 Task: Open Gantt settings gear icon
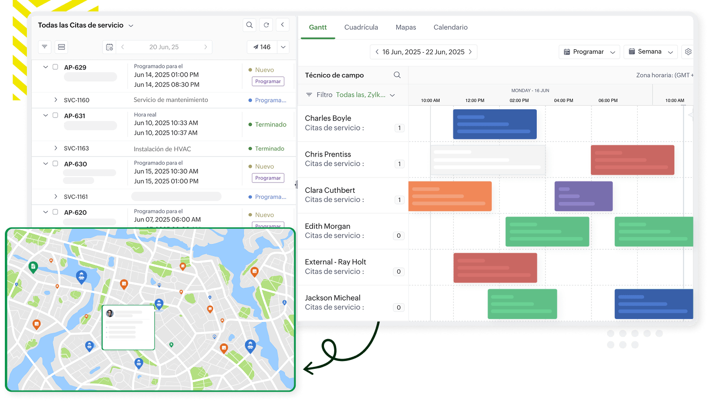point(689,52)
